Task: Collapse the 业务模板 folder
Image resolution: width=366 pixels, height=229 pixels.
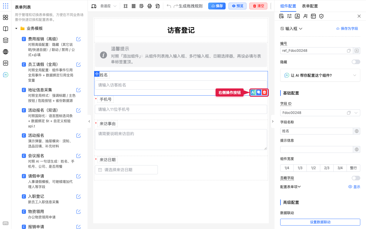Action: (16, 28)
